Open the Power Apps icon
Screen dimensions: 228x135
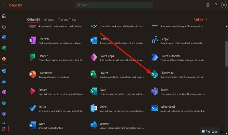94,57
